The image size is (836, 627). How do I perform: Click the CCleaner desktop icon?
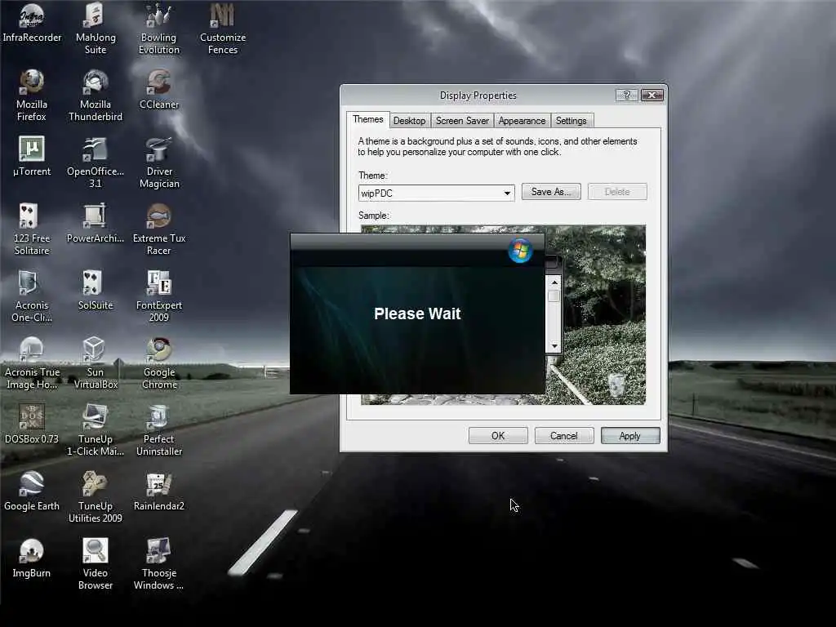[159, 91]
